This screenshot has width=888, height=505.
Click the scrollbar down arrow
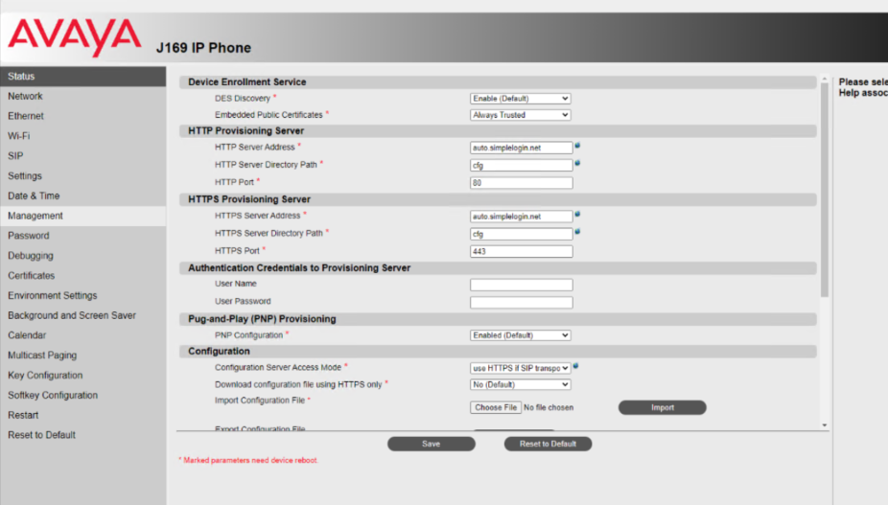[x=825, y=425]
